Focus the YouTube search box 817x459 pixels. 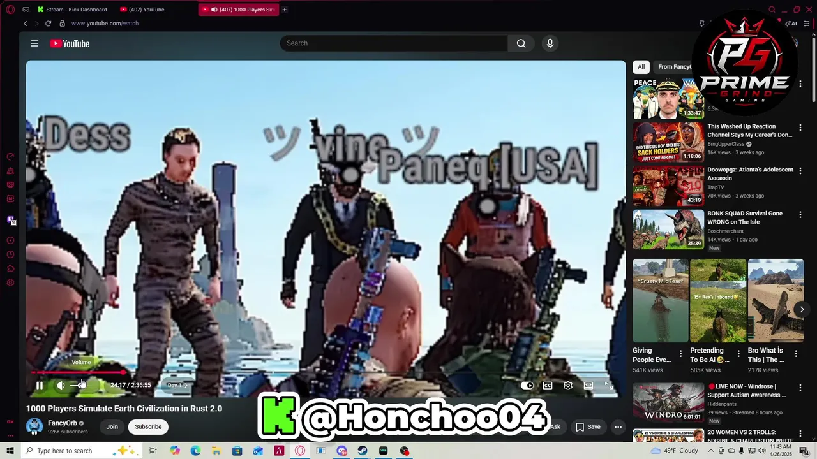pos(394,43)
